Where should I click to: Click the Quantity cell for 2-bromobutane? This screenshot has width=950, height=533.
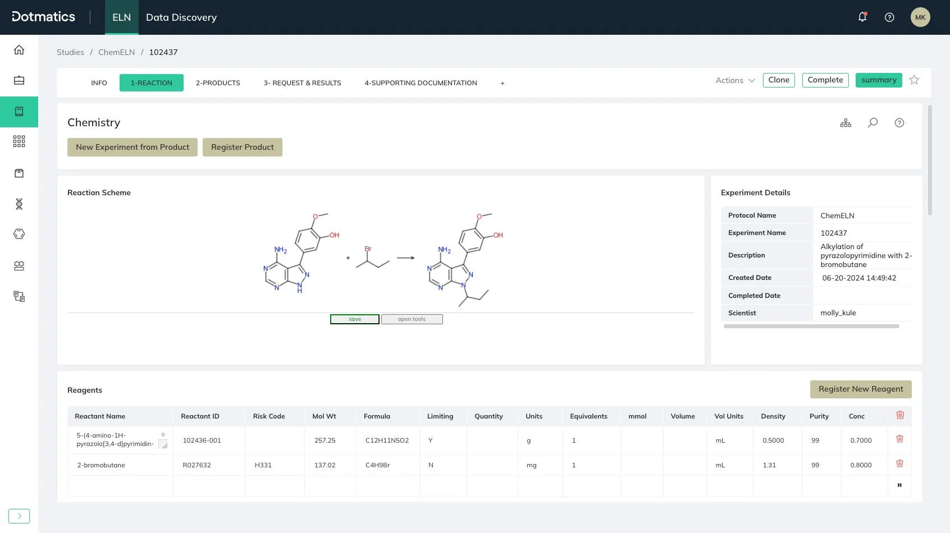pos(492,465)
